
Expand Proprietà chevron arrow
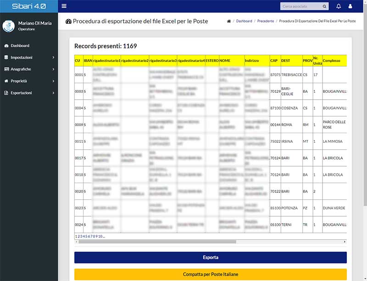pos(53,81)
